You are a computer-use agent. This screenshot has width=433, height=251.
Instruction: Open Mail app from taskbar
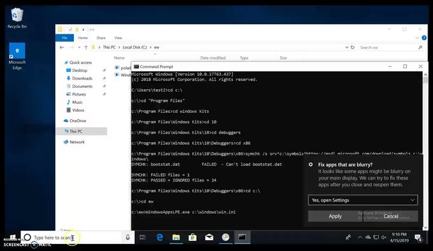[209, 237]
